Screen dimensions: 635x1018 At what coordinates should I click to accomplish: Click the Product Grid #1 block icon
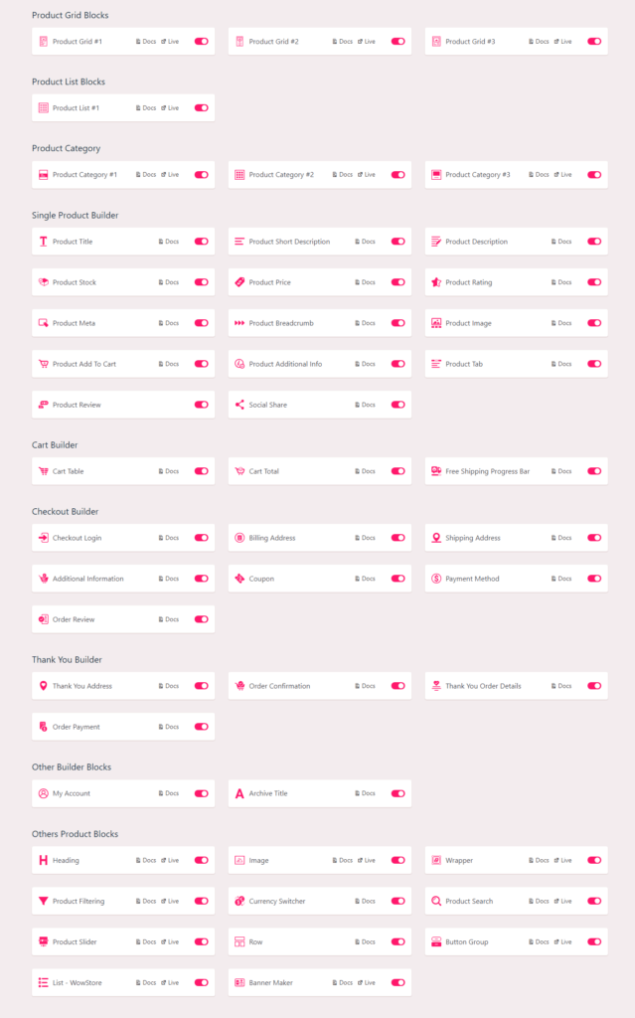pyautogui.click(x=44, y=42)
